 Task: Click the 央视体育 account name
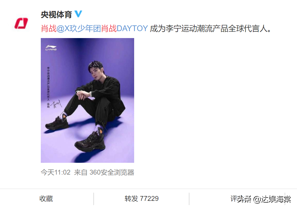point(56,14)
